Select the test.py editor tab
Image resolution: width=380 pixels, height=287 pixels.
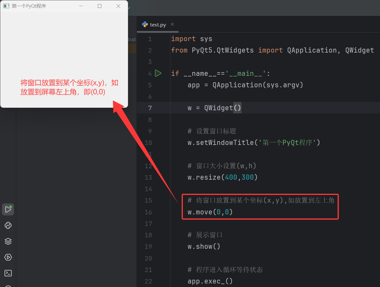pos(158,25)
